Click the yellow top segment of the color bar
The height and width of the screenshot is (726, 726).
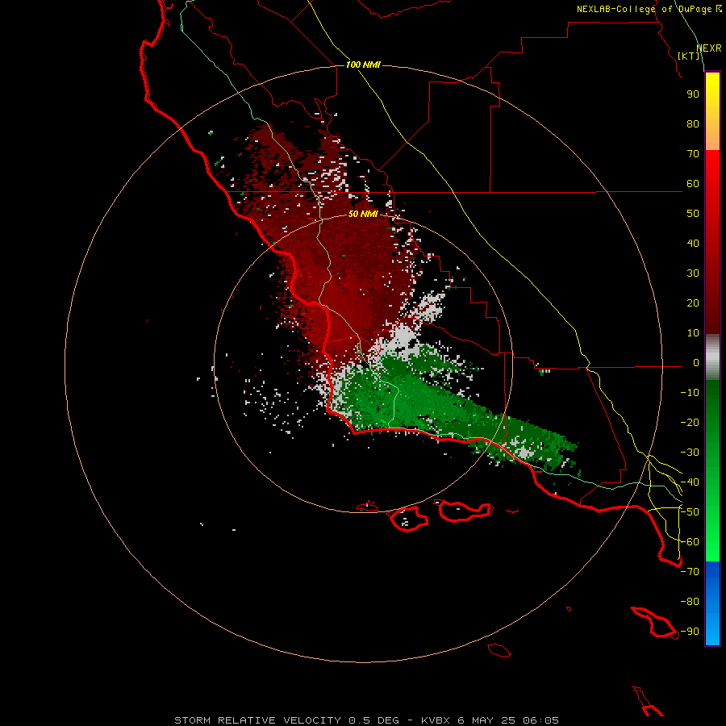click(x=712, y=111)
